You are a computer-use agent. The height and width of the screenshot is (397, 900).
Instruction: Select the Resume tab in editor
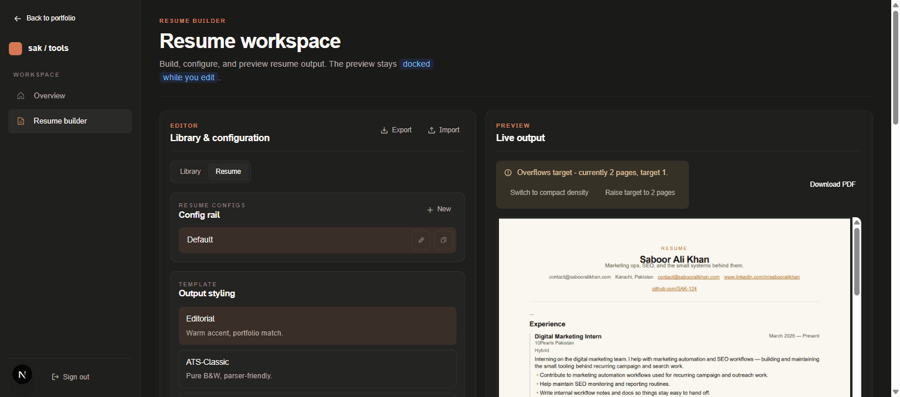coord(228,172)
